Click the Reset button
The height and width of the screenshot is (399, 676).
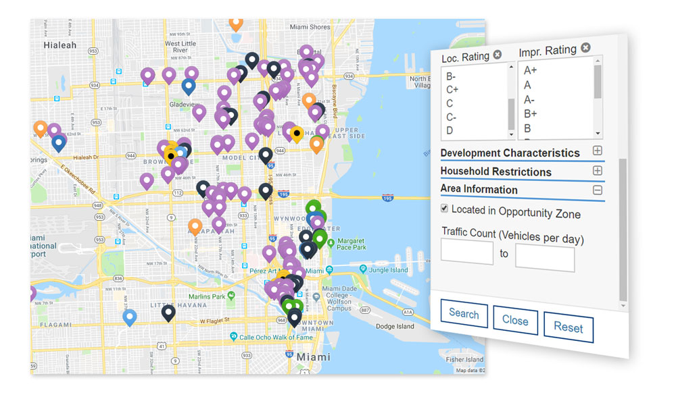568,327
